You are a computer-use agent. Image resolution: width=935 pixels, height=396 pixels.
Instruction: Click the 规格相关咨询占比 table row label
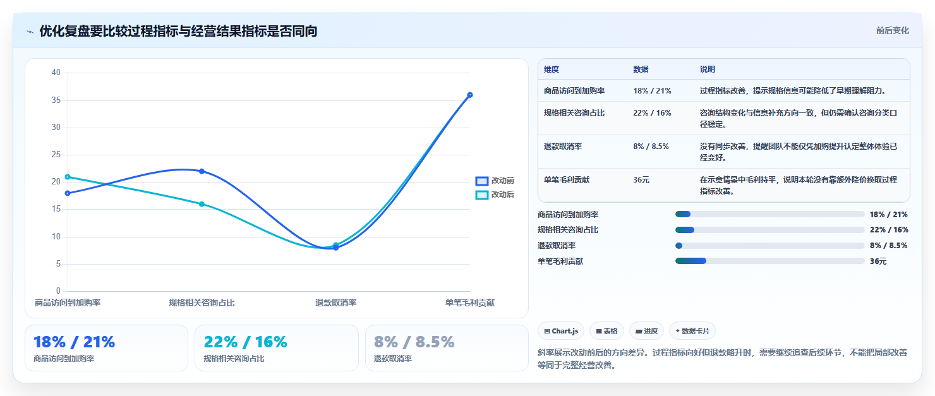click(574, 113)
